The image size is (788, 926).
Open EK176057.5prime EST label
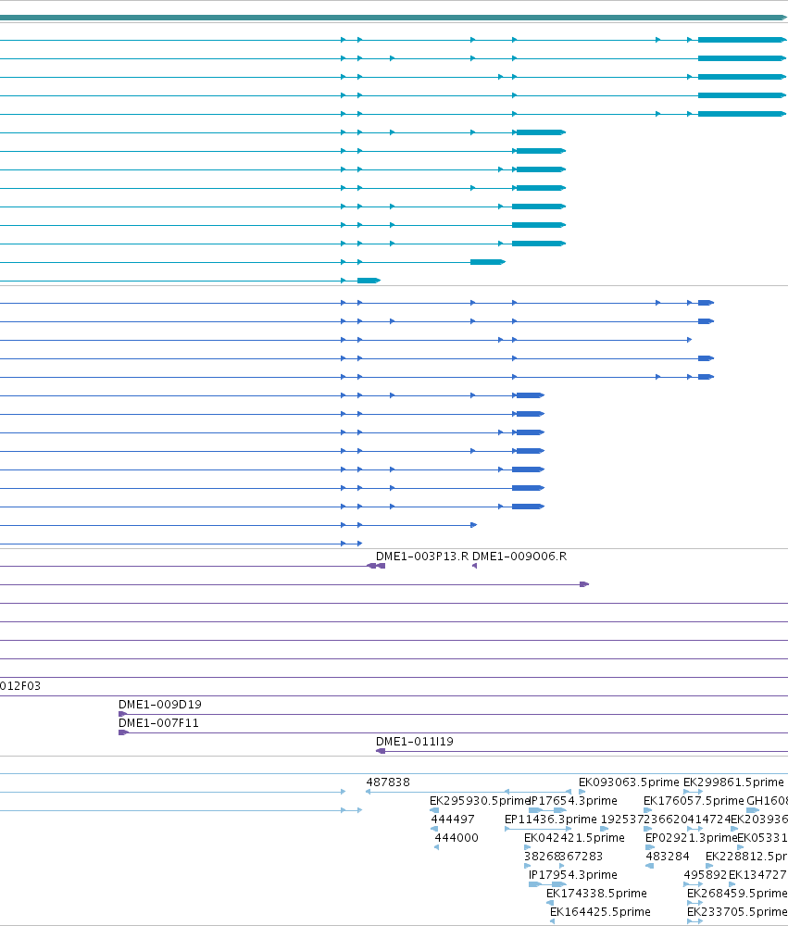pyautogui.click(x=694, y=801)
